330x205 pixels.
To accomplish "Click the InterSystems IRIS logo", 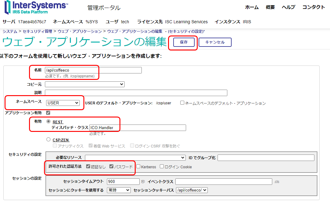I will (x=36, y=8).
